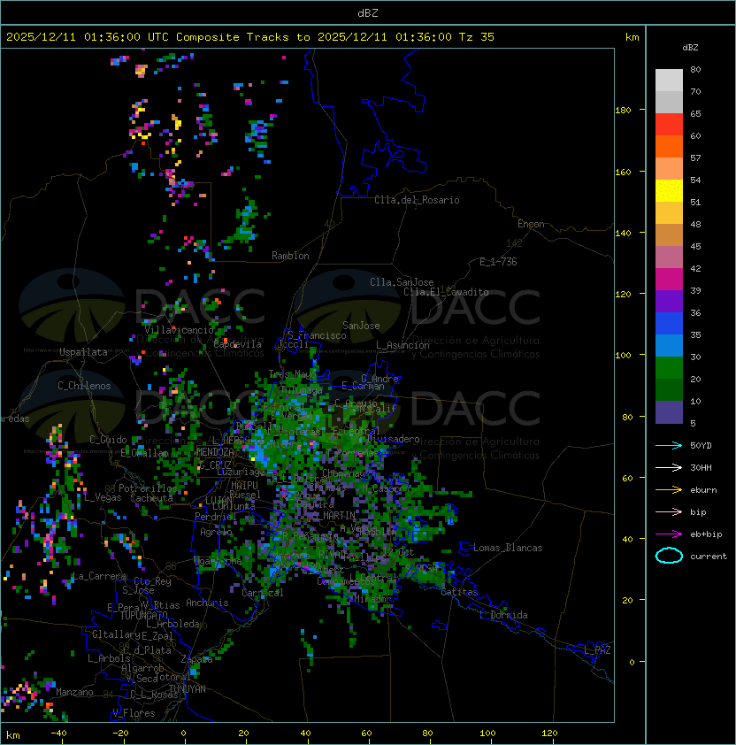This screenshot has width=736, height=745.
Task: Click the 'La_Carrera' map label
Action: [99, 576]
